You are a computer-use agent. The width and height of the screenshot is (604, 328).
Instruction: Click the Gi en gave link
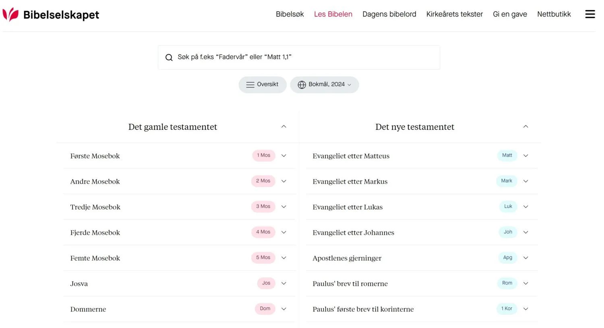pyautogui.click(x=510, y=14)
